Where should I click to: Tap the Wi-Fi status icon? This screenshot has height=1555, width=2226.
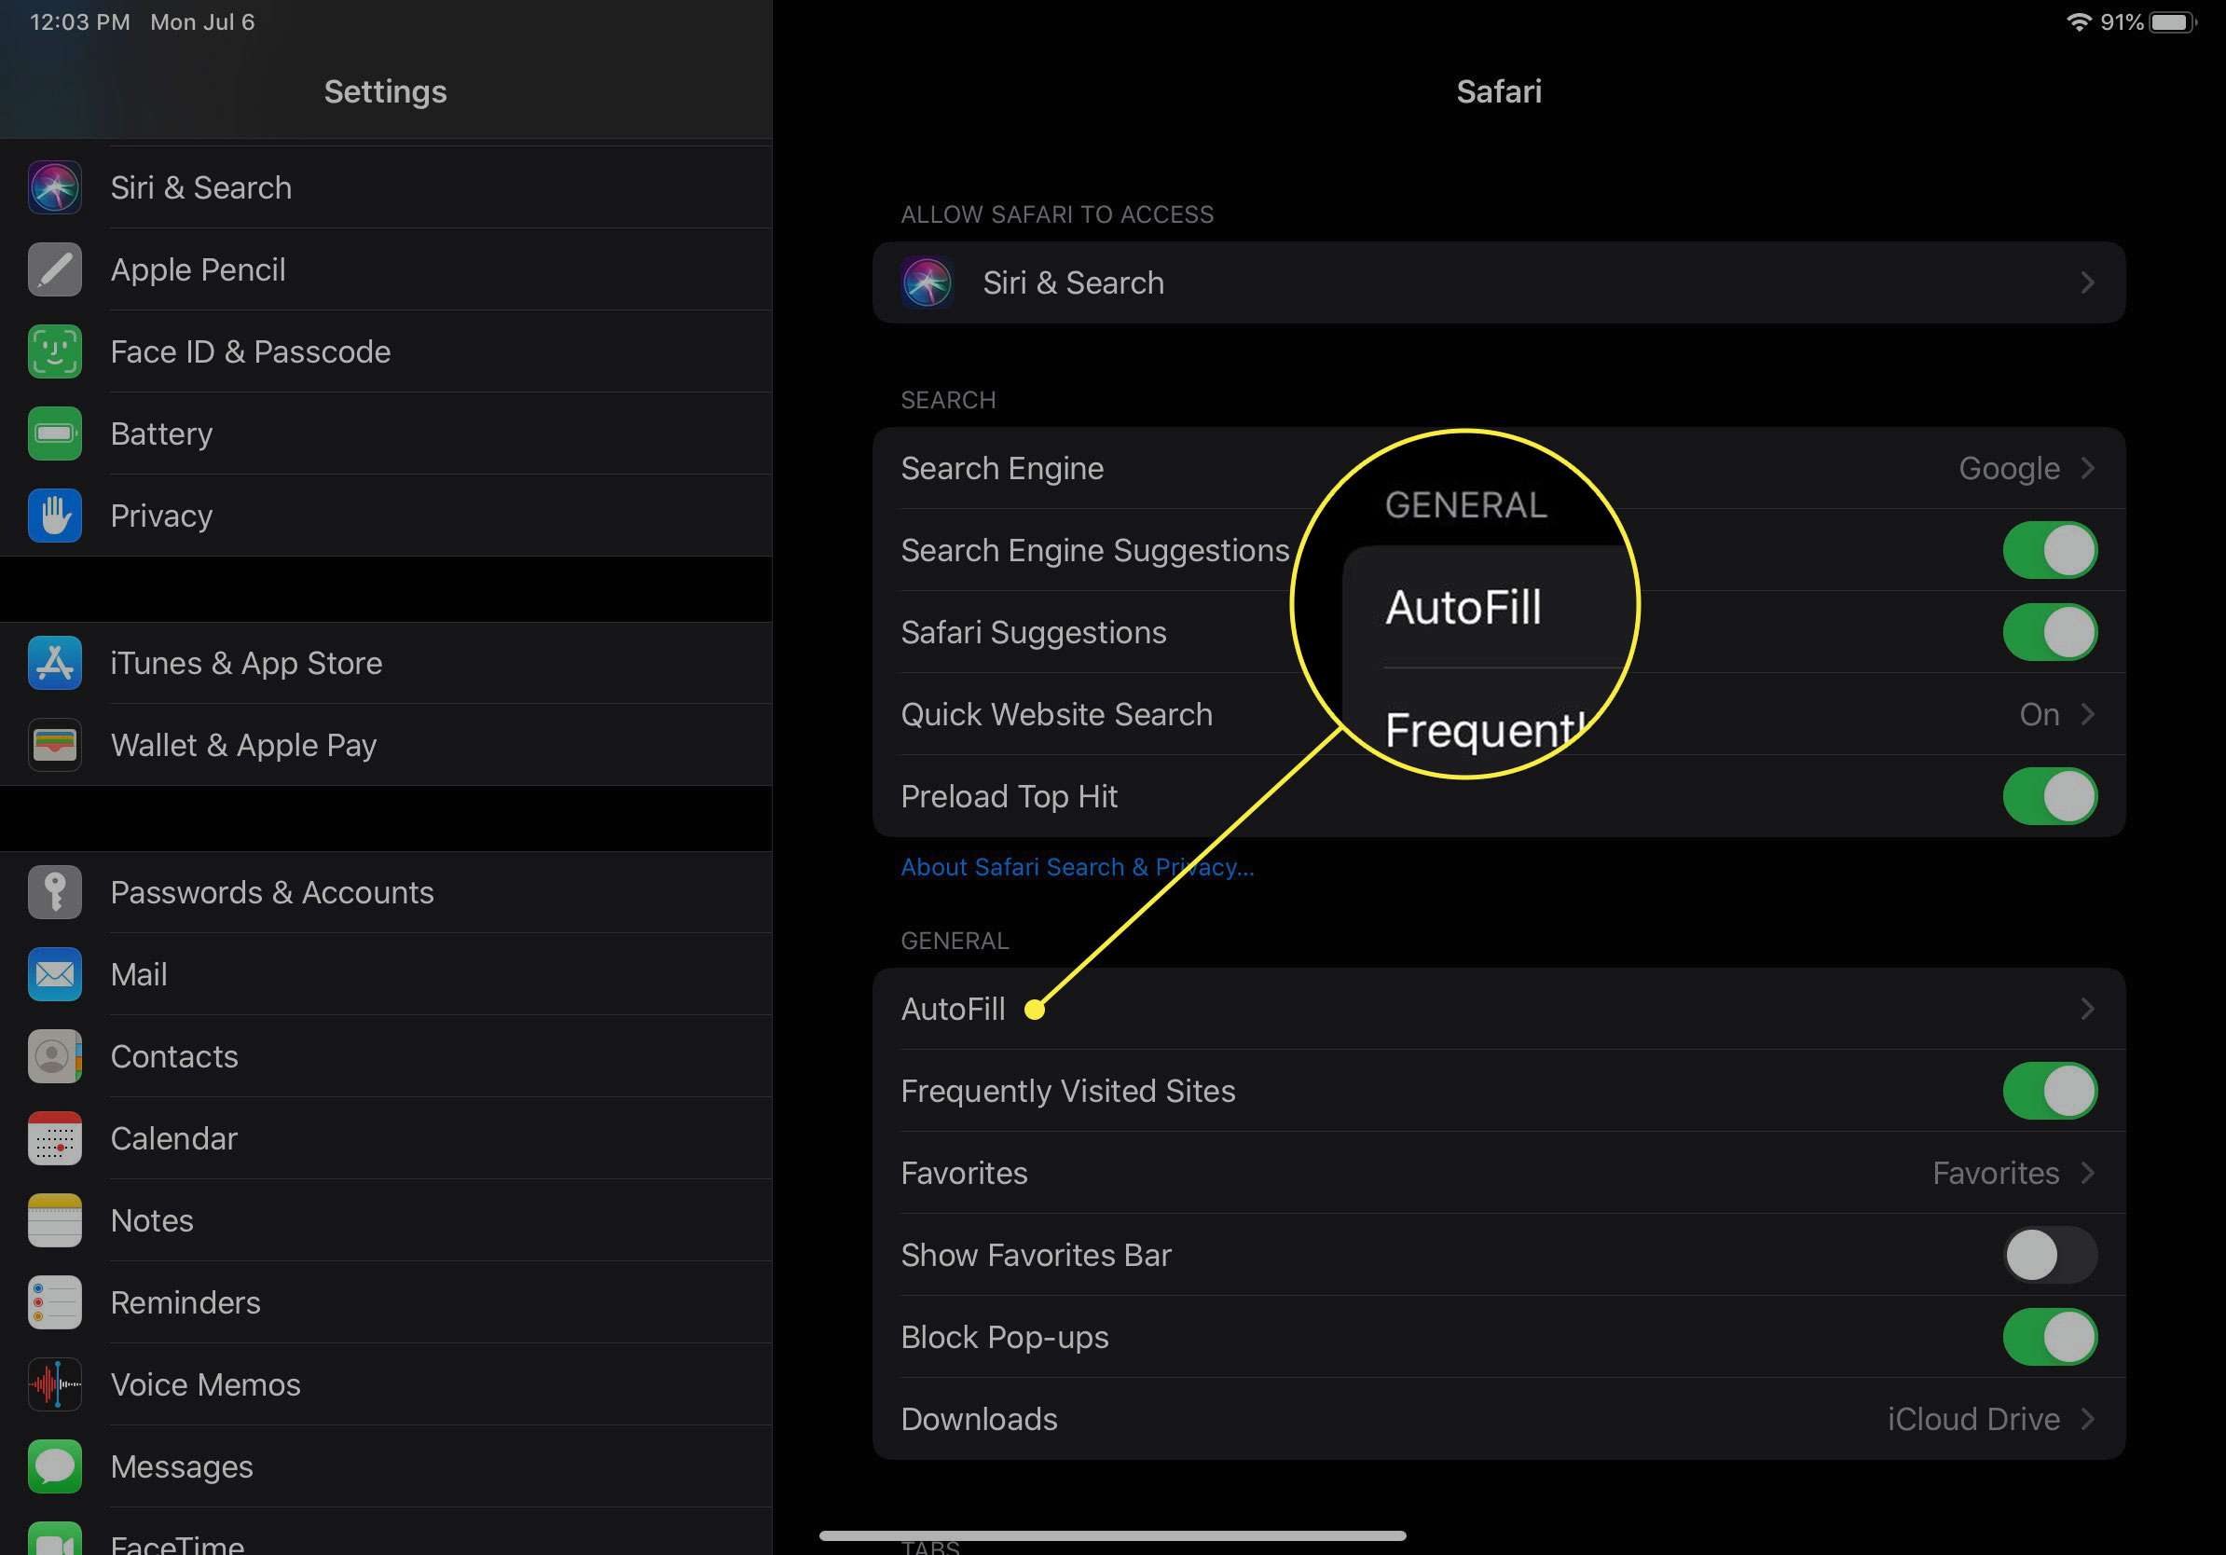pos(2078,21)
